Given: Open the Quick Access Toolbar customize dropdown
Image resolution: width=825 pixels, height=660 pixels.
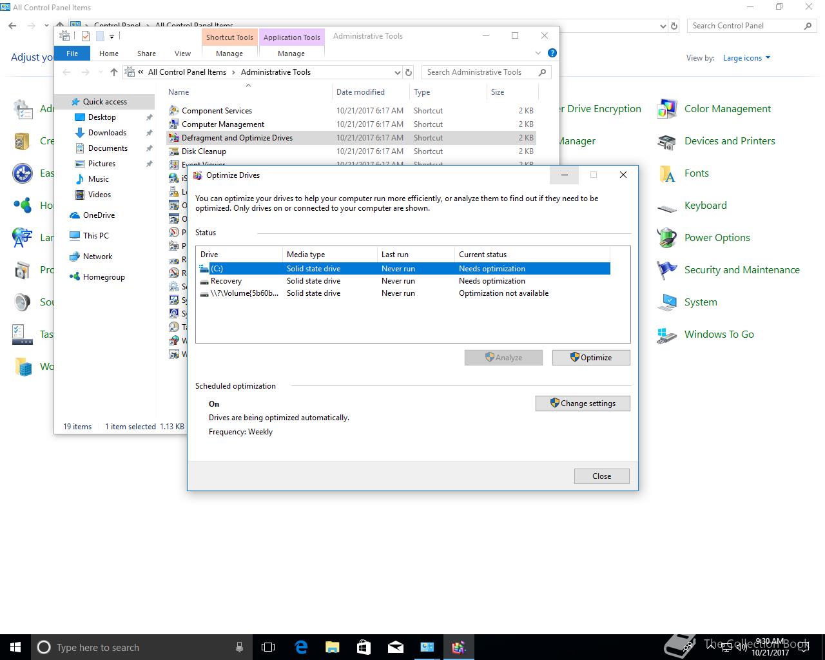Looking at the screenshot, I should 112,36.
